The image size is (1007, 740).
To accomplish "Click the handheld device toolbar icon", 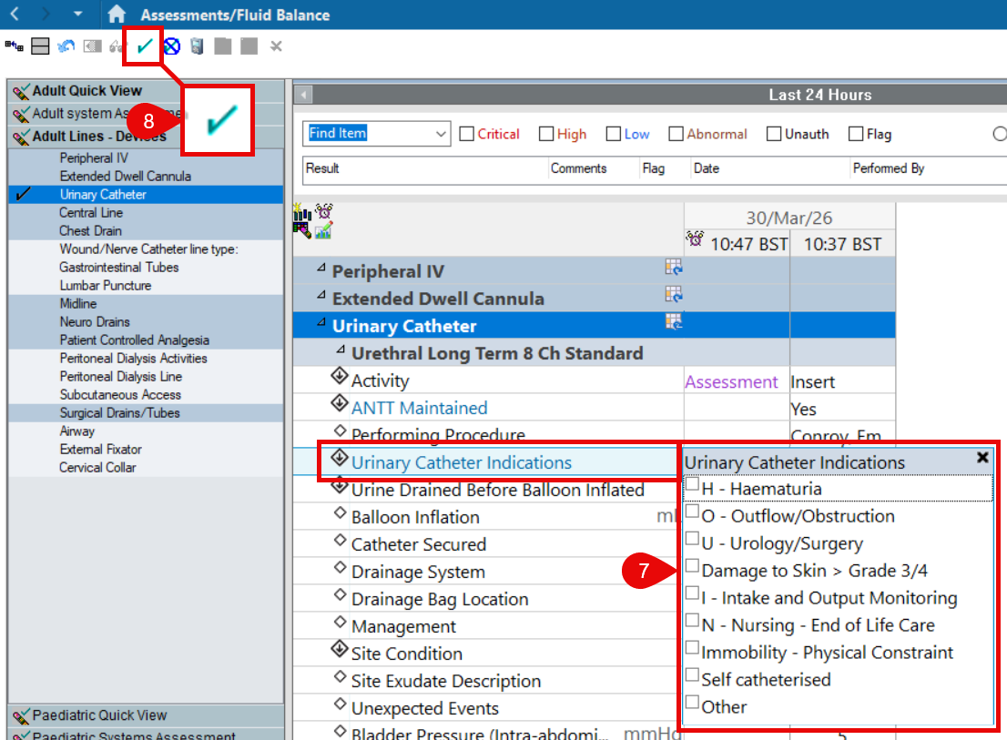I will (197, 46).
